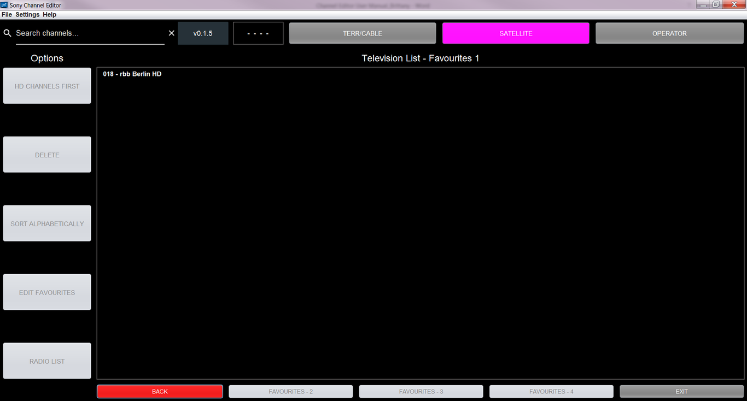The image size is (747, 401).
Task: Switch to the TERR/CABLE list
Action: point(362,33)
